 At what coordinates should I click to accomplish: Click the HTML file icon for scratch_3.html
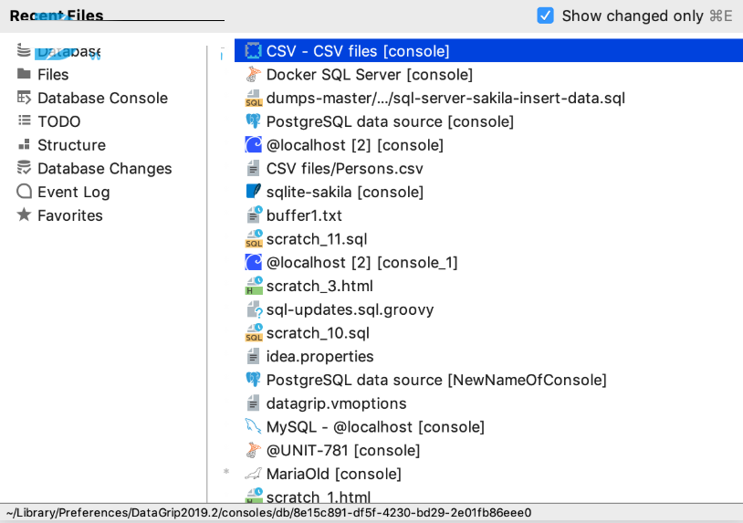[254, 286]
